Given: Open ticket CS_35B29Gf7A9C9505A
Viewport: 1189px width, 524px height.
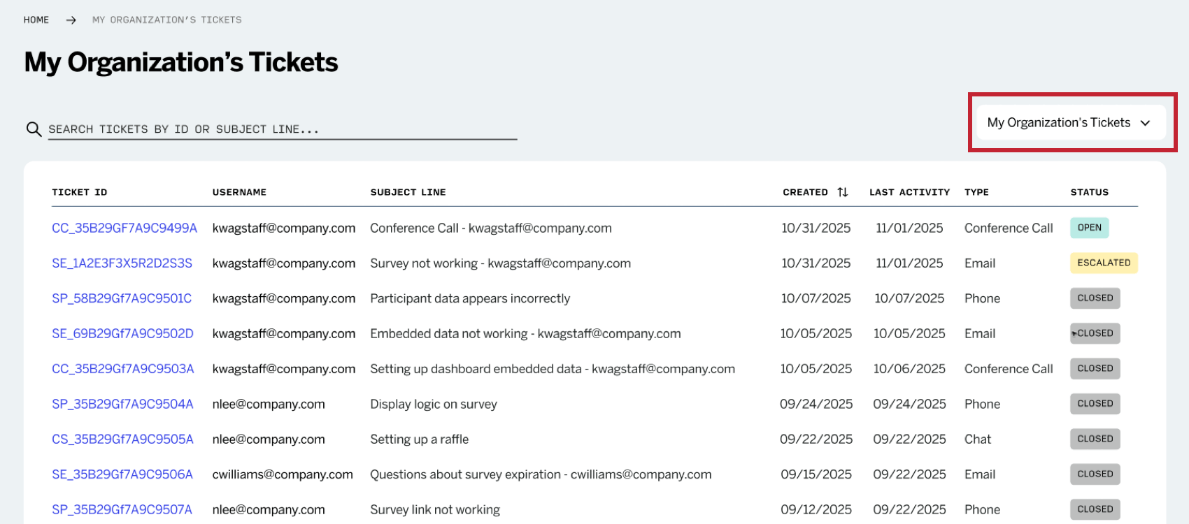Looking at the screenshot, I should [122, 439].
